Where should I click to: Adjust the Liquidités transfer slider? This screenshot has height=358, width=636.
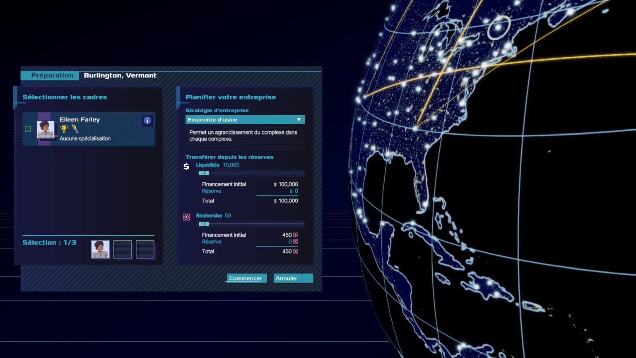pos(251,173)
